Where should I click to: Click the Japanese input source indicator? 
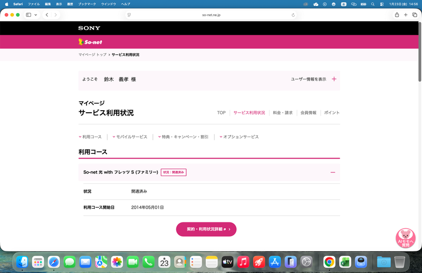pos(344,4)
